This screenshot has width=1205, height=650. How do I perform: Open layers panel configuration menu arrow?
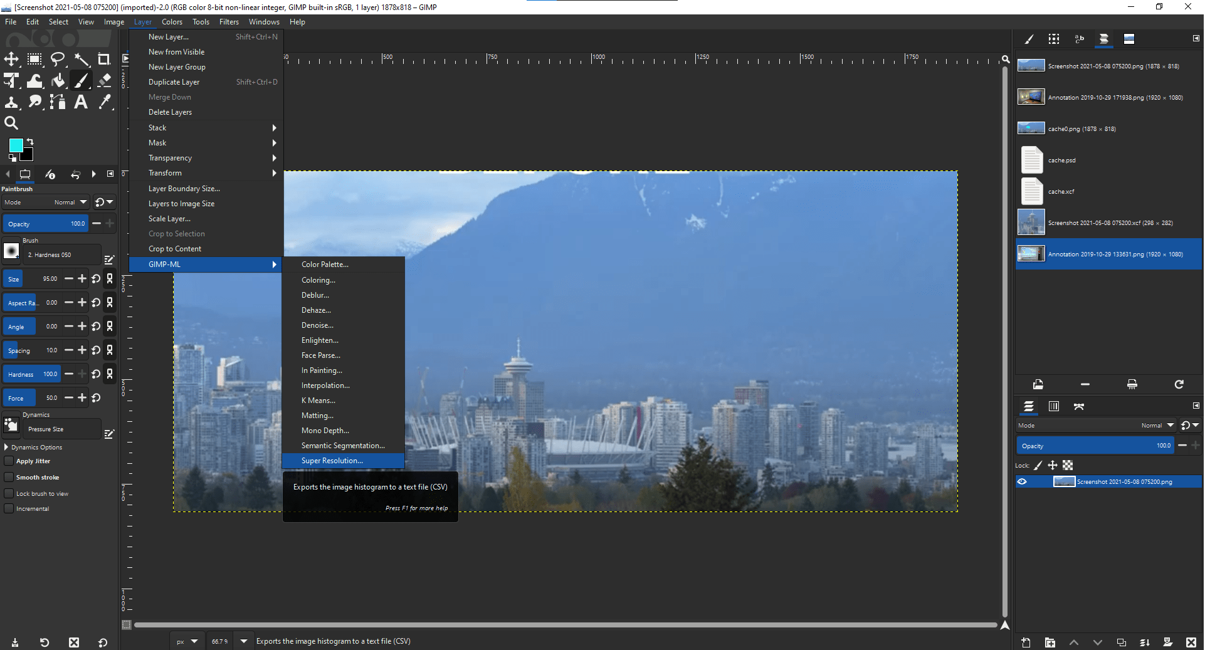1196,406
